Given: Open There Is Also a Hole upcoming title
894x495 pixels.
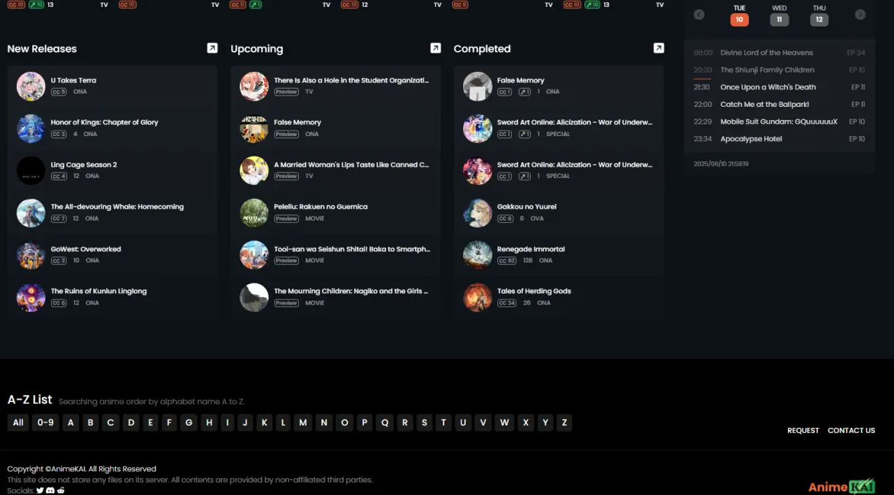Looking at the screenshot, I should (351, 80).
